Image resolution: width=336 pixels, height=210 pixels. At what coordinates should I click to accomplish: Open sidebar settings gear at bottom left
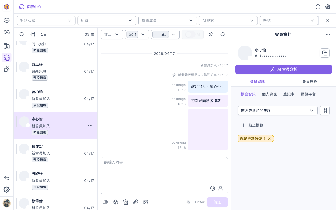click(x=7, y=190)
